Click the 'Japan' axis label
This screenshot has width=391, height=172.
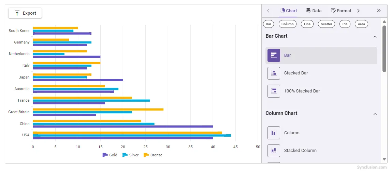24,77
